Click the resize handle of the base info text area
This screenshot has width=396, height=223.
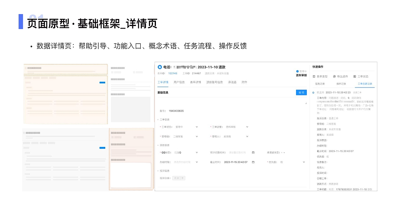pos(306,103)
